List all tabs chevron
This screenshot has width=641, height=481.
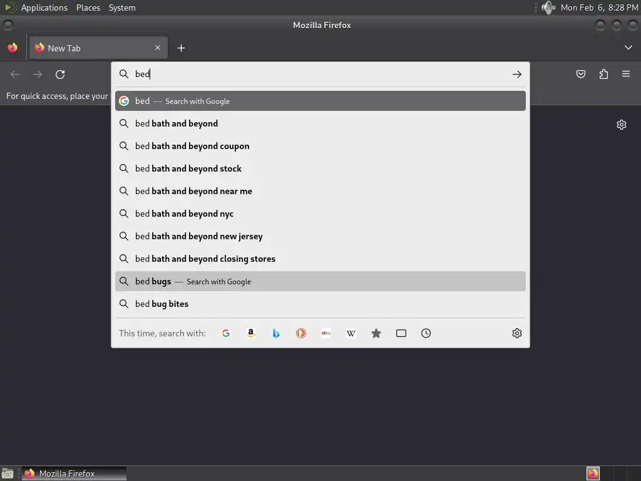click(628, 48)
